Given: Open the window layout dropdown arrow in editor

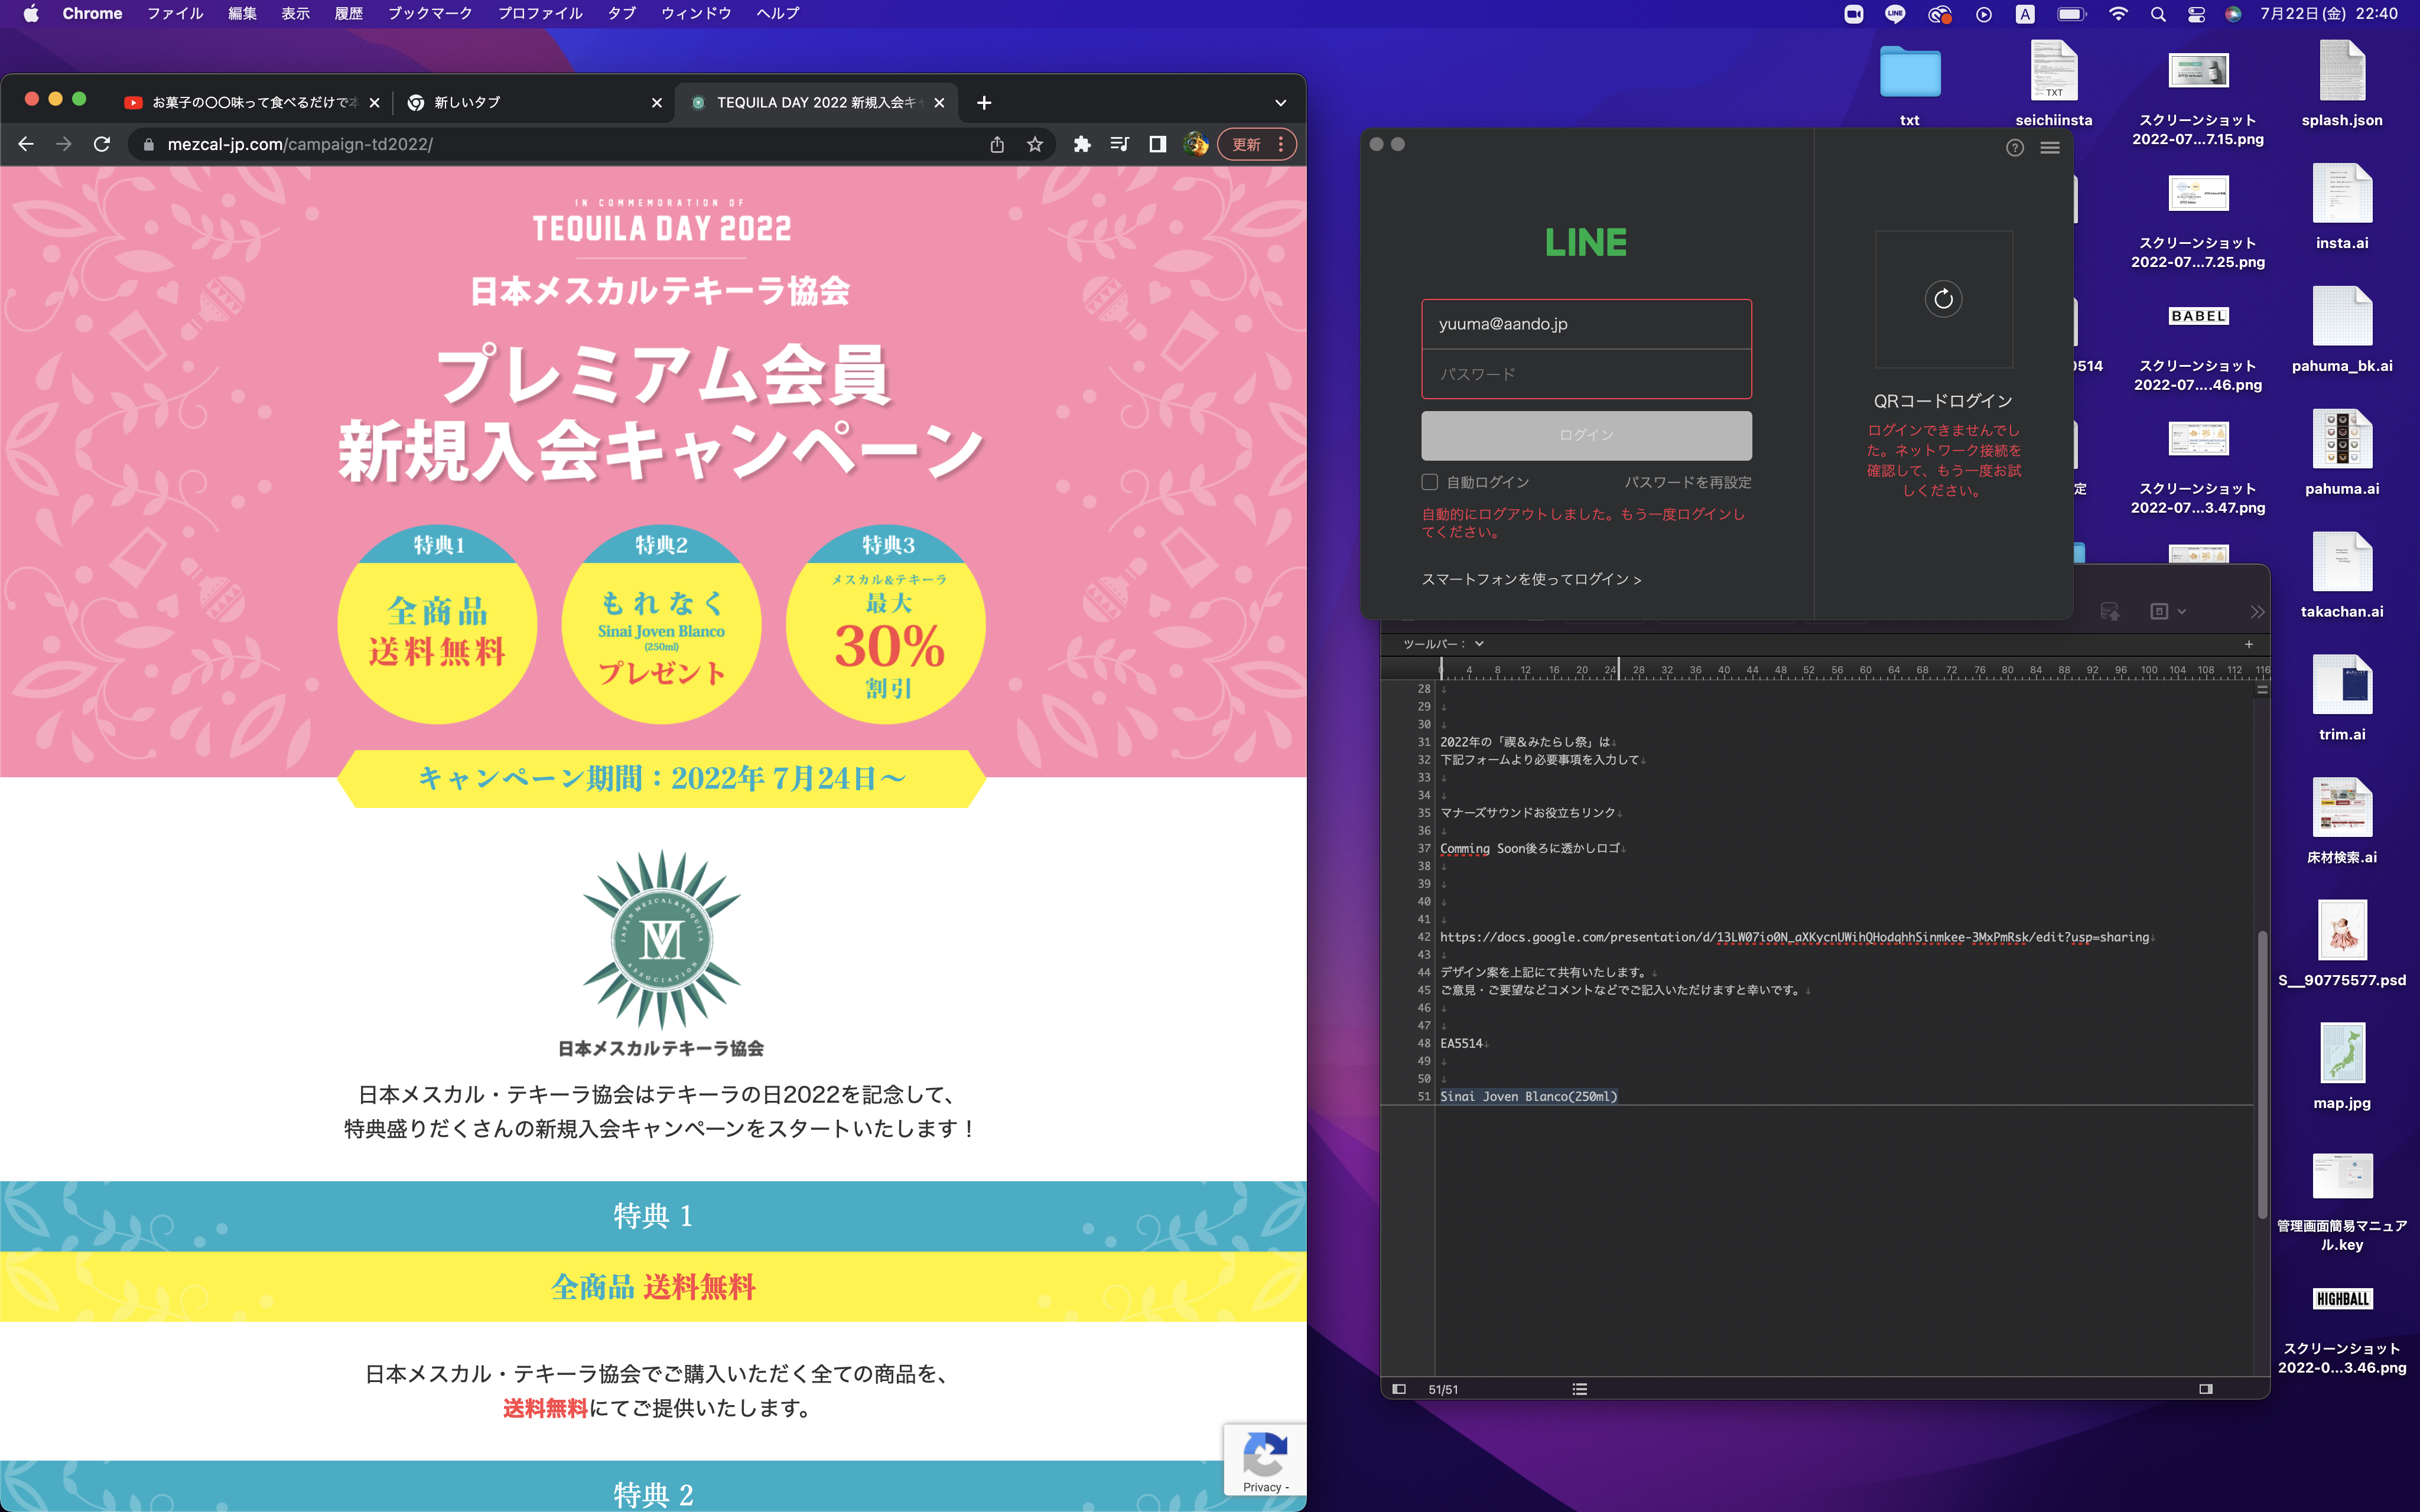Looking at the screenshot, I should (x=2181, y=611).
